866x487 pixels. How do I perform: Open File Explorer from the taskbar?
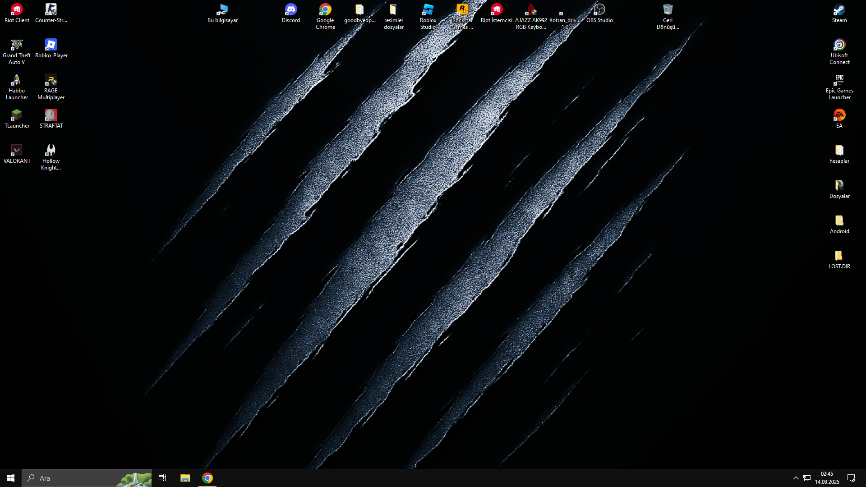click(185, 478)
